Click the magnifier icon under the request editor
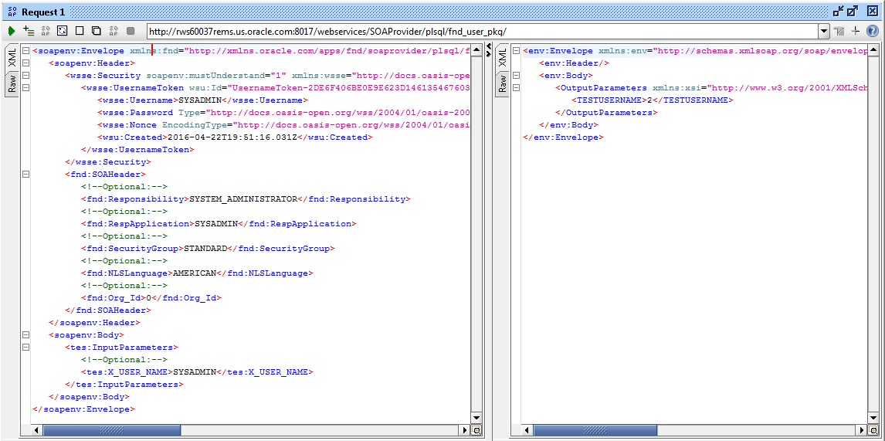The height and width of the screenshot is (441, 885). click(476, 430)
